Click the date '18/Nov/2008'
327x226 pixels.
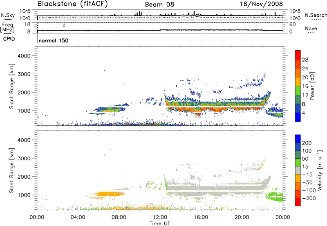tap(261, 4)
